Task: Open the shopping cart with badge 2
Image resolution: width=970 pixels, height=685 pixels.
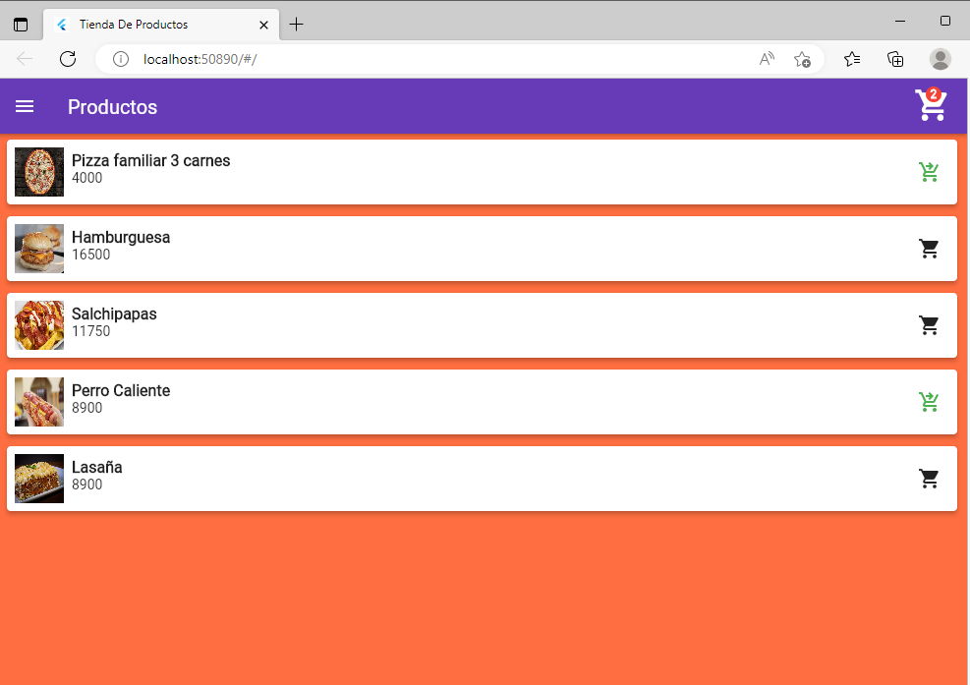Action: click(x=931, y=104)
